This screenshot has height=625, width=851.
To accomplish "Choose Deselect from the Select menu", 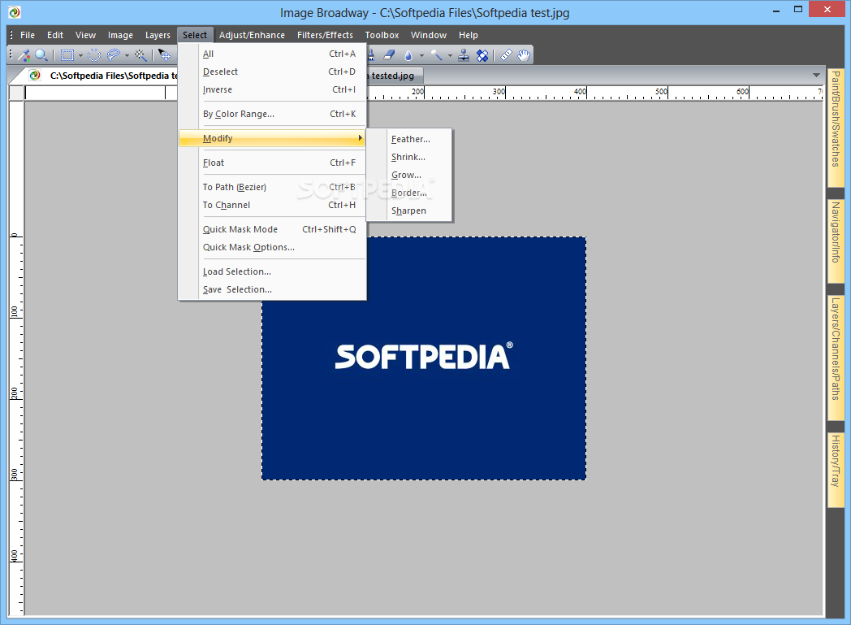I will pyautogui.click(x=273, y=72).
